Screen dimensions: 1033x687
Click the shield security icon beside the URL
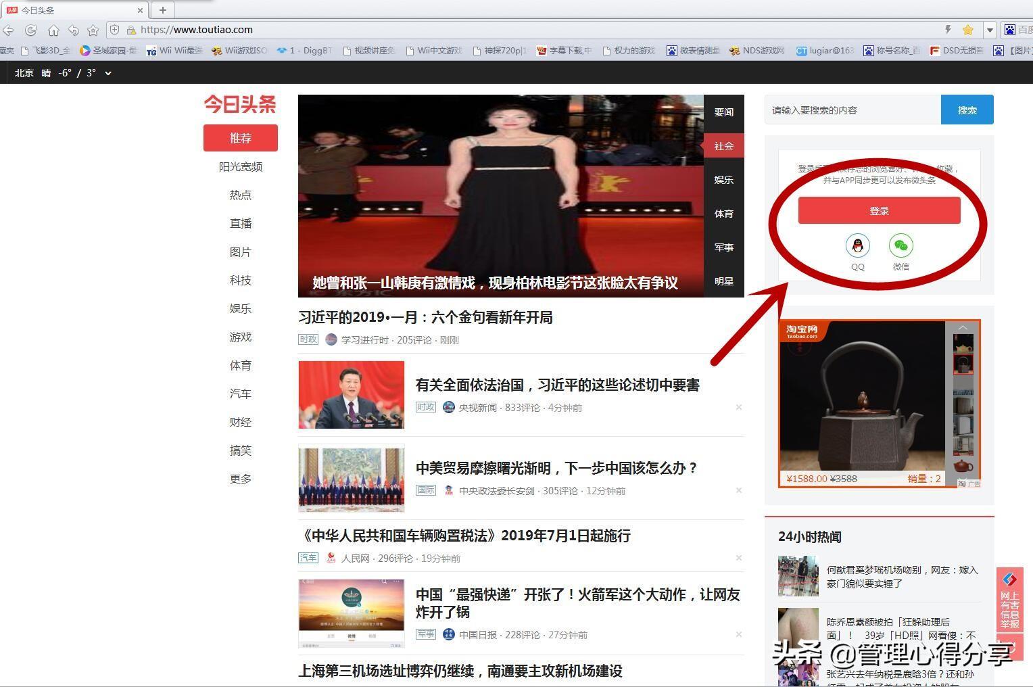(x=115, y=30)
